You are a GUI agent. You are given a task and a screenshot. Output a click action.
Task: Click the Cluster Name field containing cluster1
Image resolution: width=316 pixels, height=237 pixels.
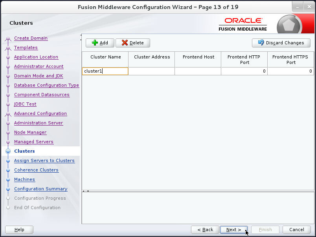click(x=105, y=71)
